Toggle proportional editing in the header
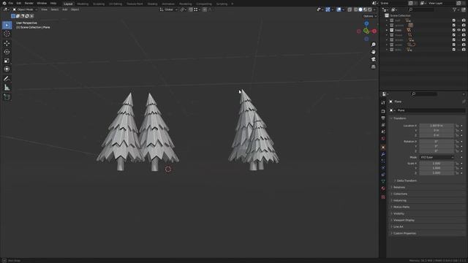 click(205, 9)
